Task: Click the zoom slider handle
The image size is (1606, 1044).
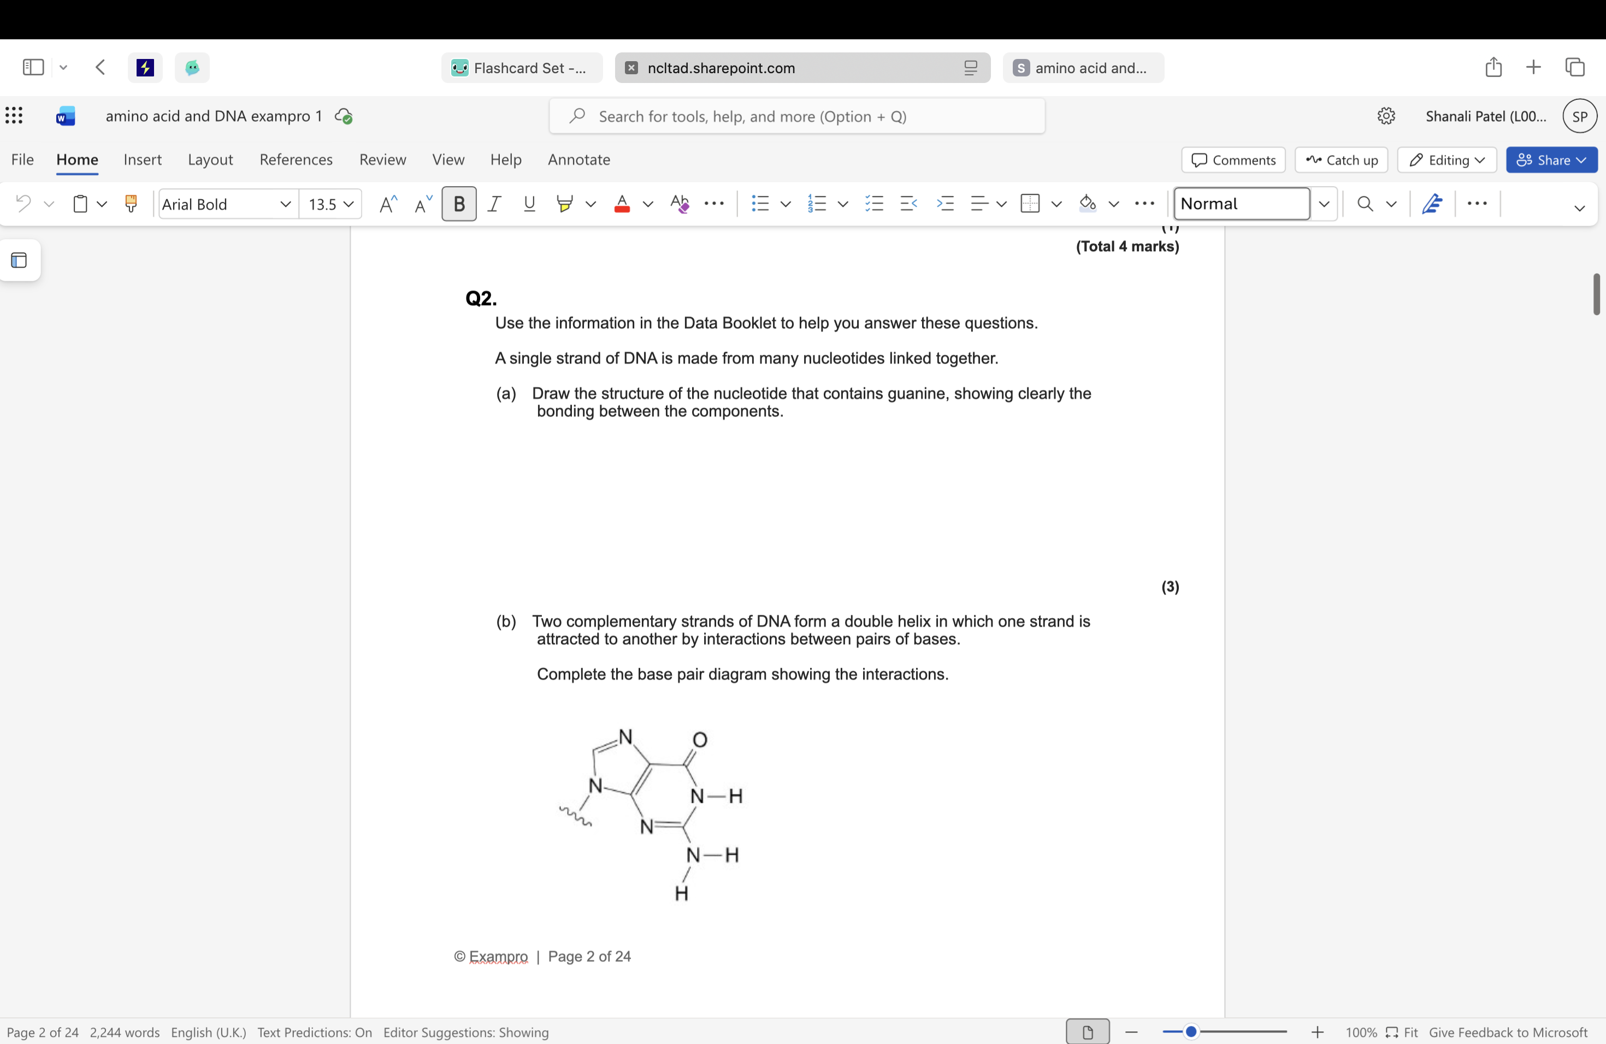Action: click(1191, 1032)
